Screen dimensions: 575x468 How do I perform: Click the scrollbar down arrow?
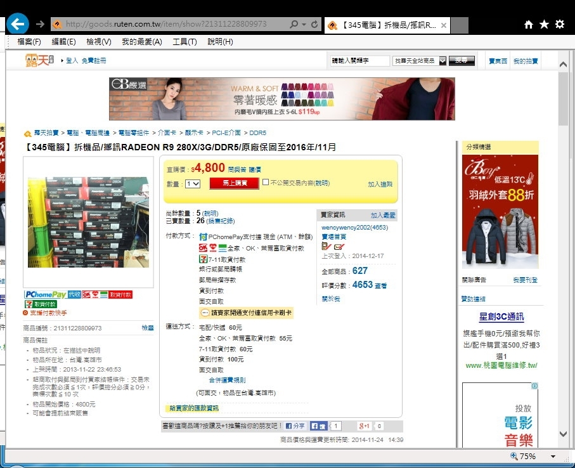563,434
